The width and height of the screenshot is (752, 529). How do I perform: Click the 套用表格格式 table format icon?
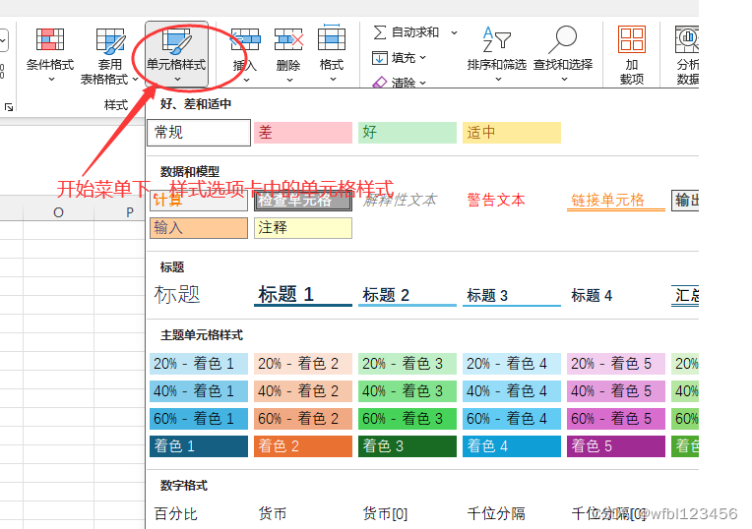point(111,40)
